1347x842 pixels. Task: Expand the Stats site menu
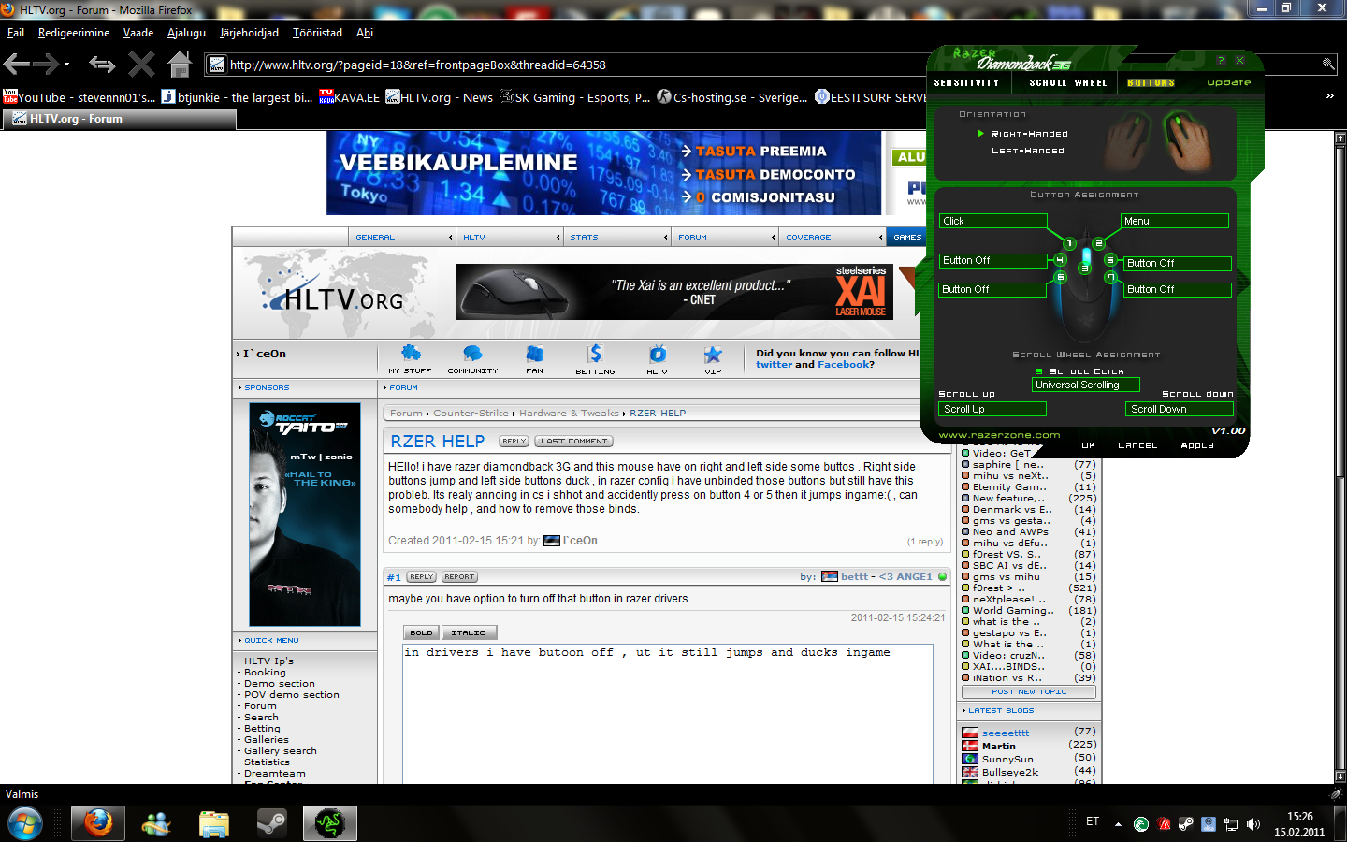point(616,237)
